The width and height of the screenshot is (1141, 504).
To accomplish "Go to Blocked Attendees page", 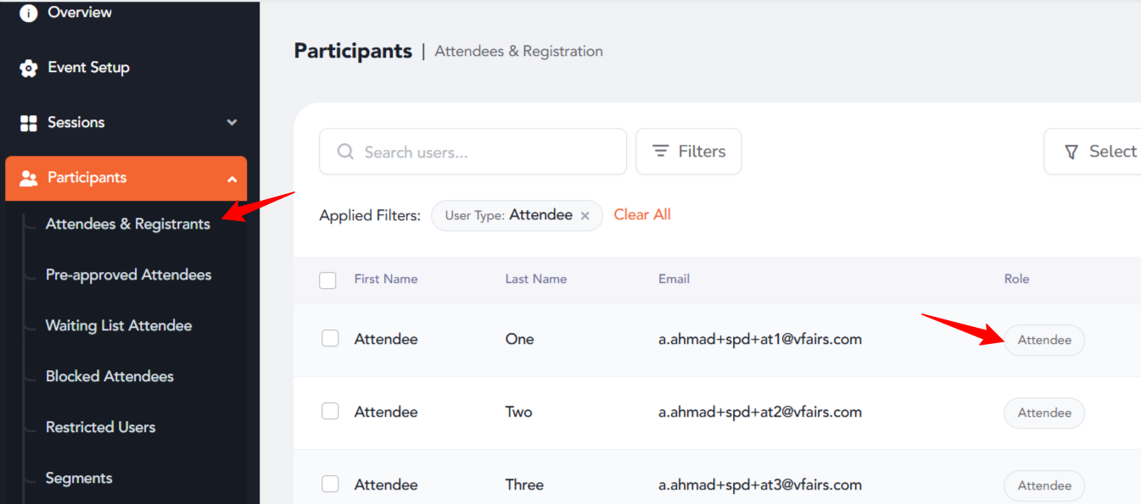I will click(x=109, y=376).
